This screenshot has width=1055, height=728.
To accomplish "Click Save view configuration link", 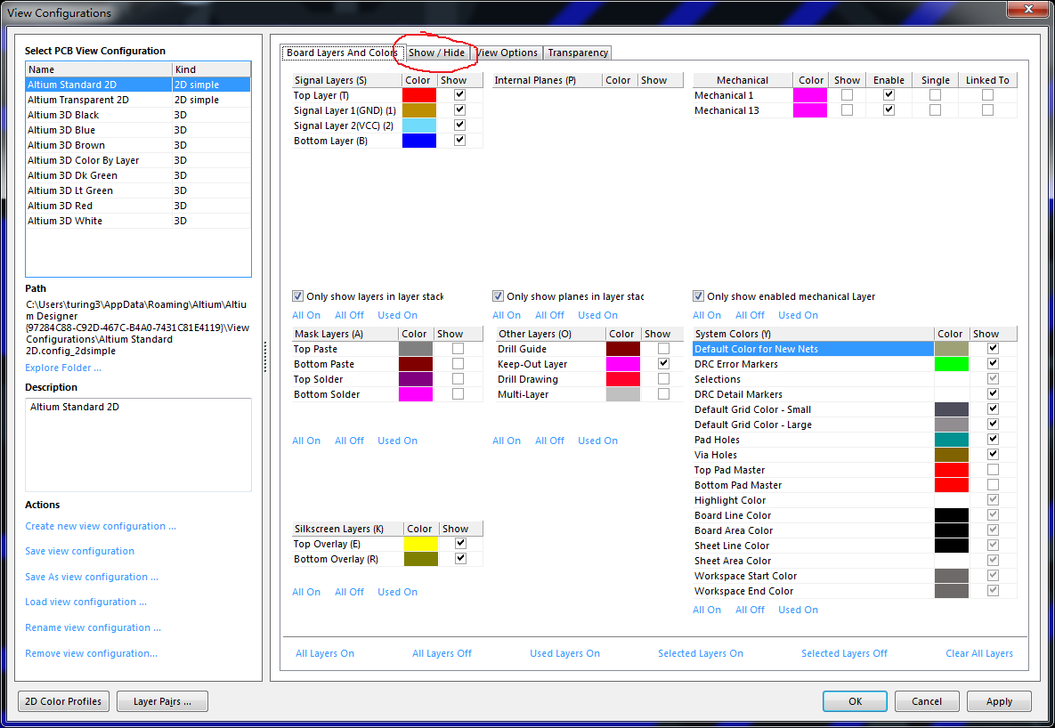I will (79, 551).
